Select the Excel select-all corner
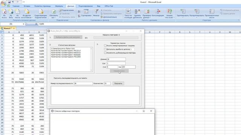This screenshot has width=241, height=135. [x=2, y=32]
